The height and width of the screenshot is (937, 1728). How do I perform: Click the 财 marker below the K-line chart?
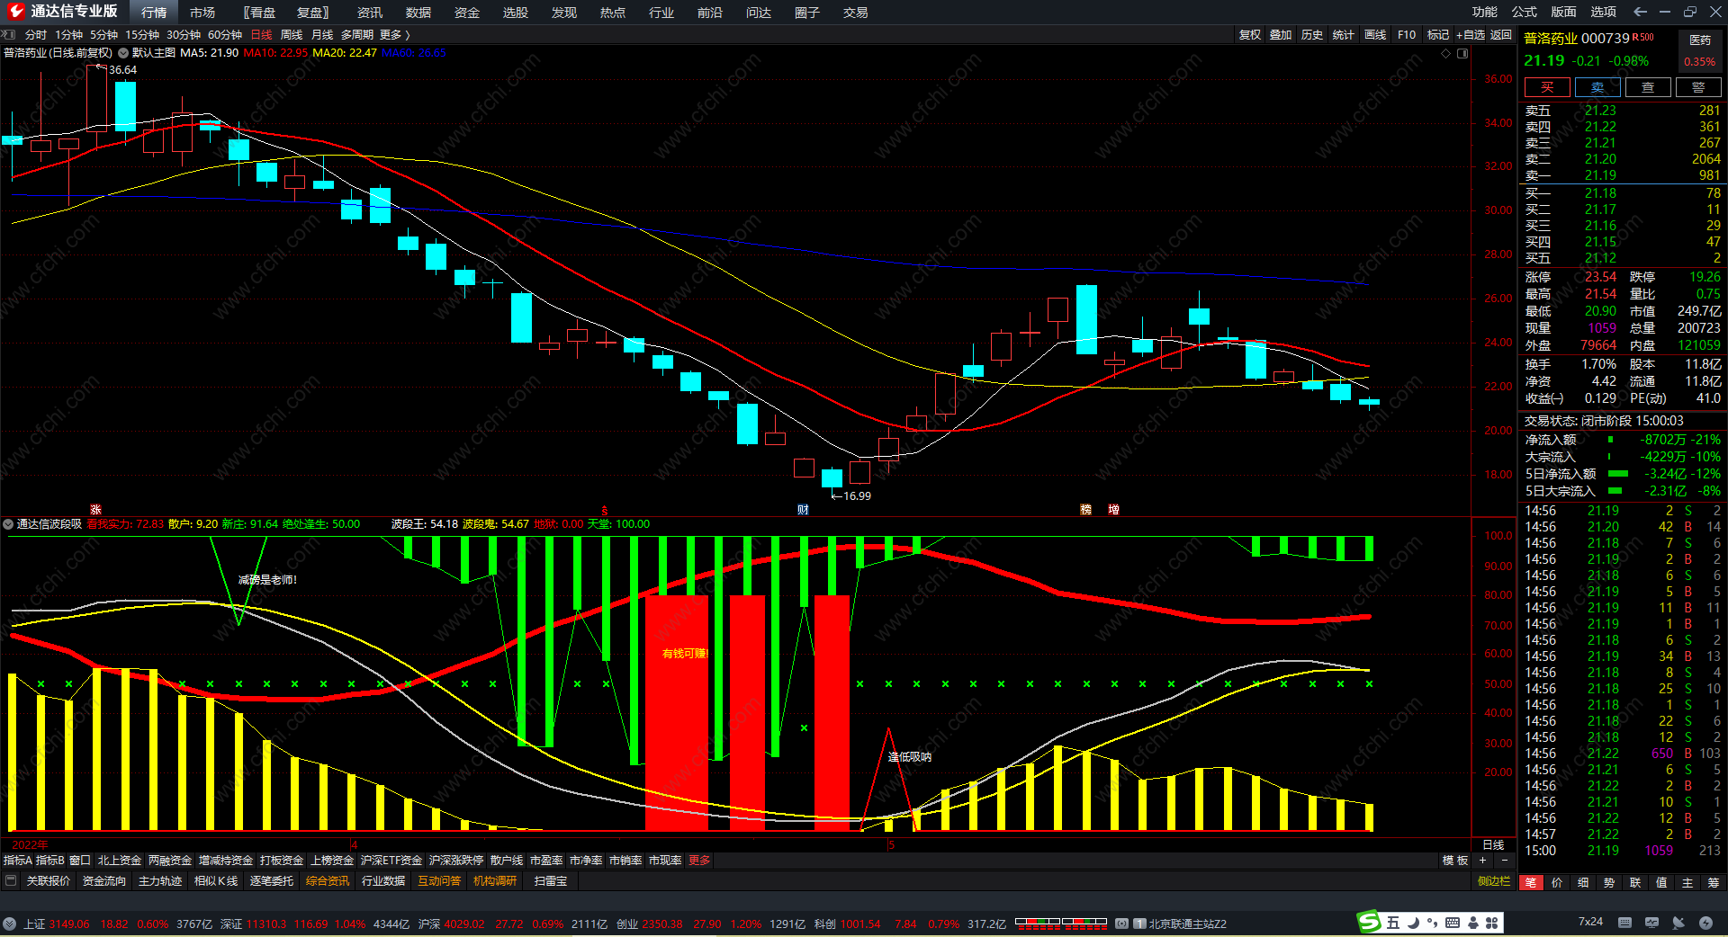803,510
